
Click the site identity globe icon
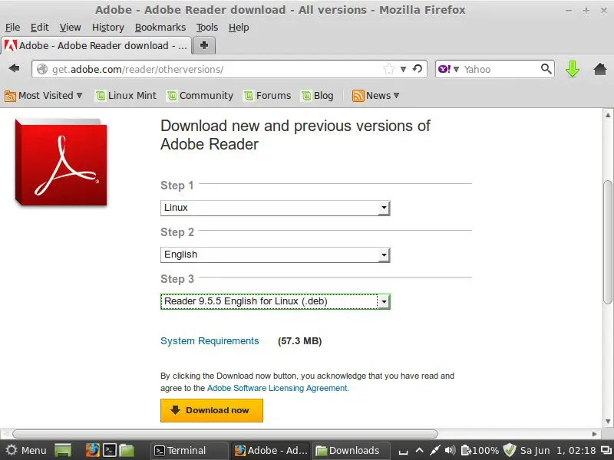tap(42, 69)
